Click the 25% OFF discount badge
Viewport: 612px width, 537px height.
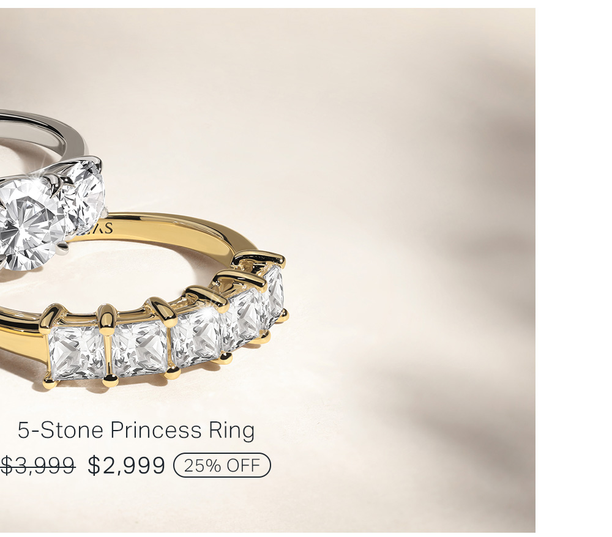pyautogui.click(x=222, y=465)
